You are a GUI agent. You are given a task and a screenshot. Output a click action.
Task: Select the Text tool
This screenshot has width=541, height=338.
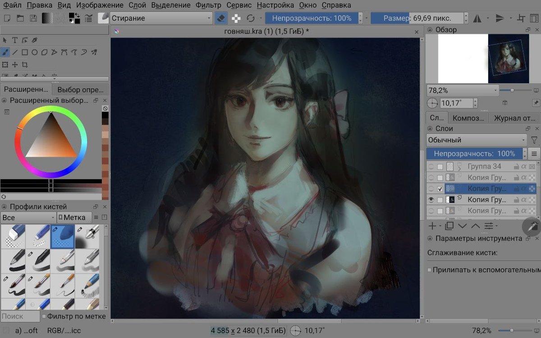tap(15, 41)
